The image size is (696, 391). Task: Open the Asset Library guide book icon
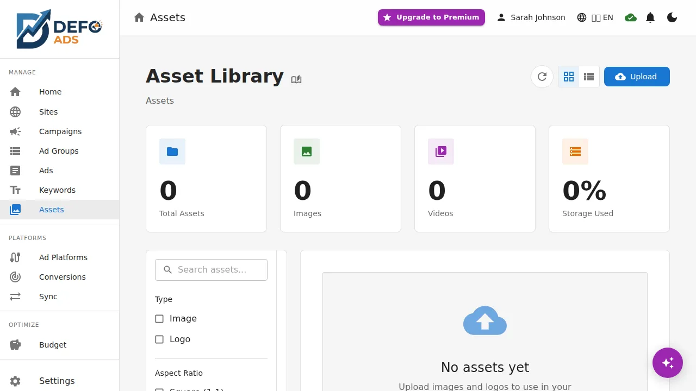pos(296,79)
